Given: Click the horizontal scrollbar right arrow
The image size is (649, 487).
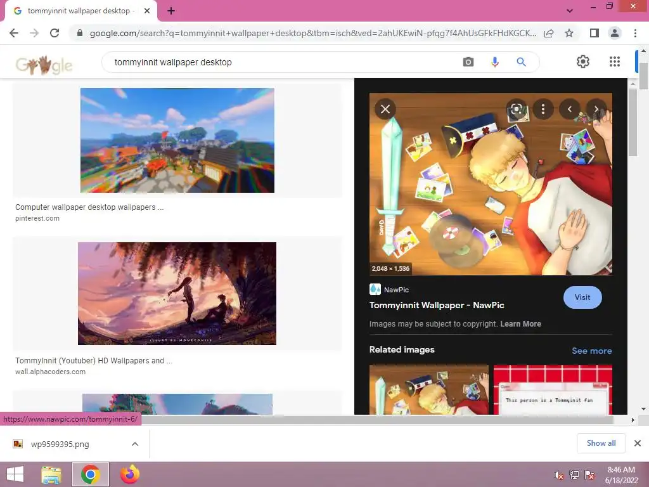Looking at the screenshot, I should [633, 420].
